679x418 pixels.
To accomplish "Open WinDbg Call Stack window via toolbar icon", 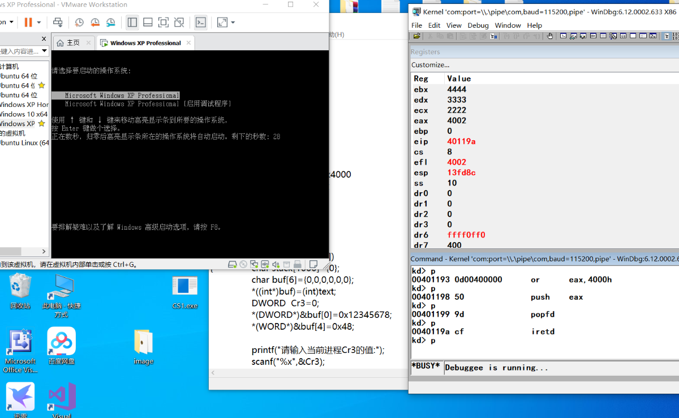I will [613, 36].
